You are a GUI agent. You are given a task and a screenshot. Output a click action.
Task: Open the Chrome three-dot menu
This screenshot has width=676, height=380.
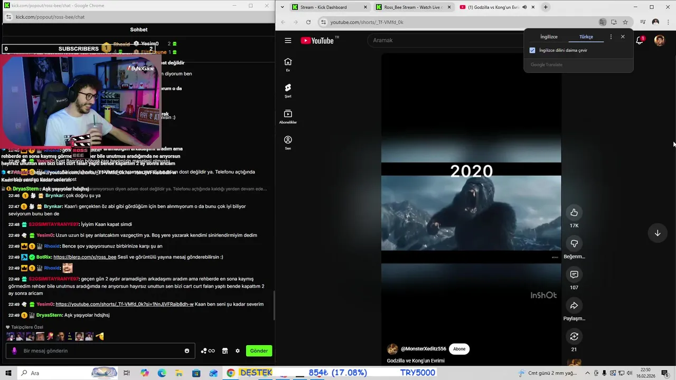(668, 22)
